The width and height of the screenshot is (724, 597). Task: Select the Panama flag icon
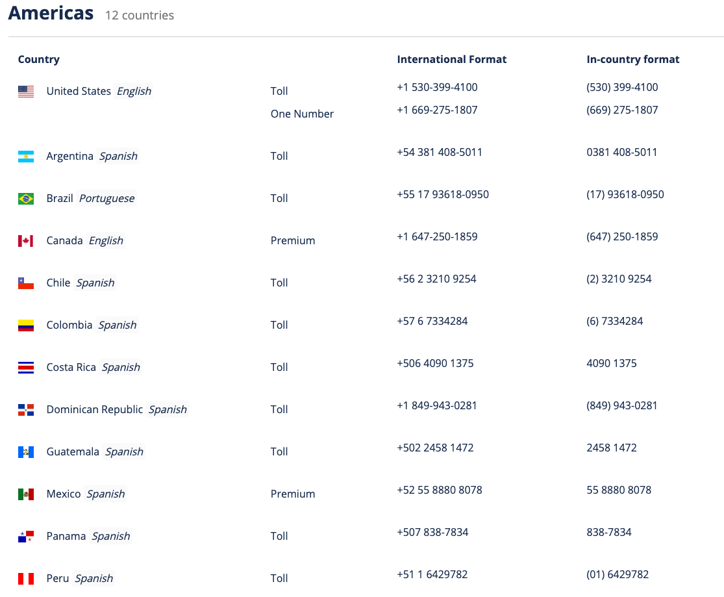click(x=26, y=537)
